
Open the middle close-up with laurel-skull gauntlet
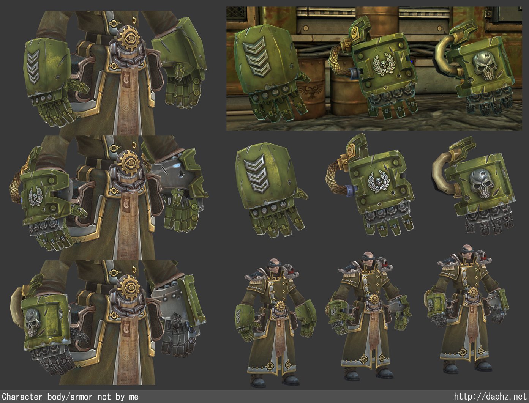coord(109,197)
